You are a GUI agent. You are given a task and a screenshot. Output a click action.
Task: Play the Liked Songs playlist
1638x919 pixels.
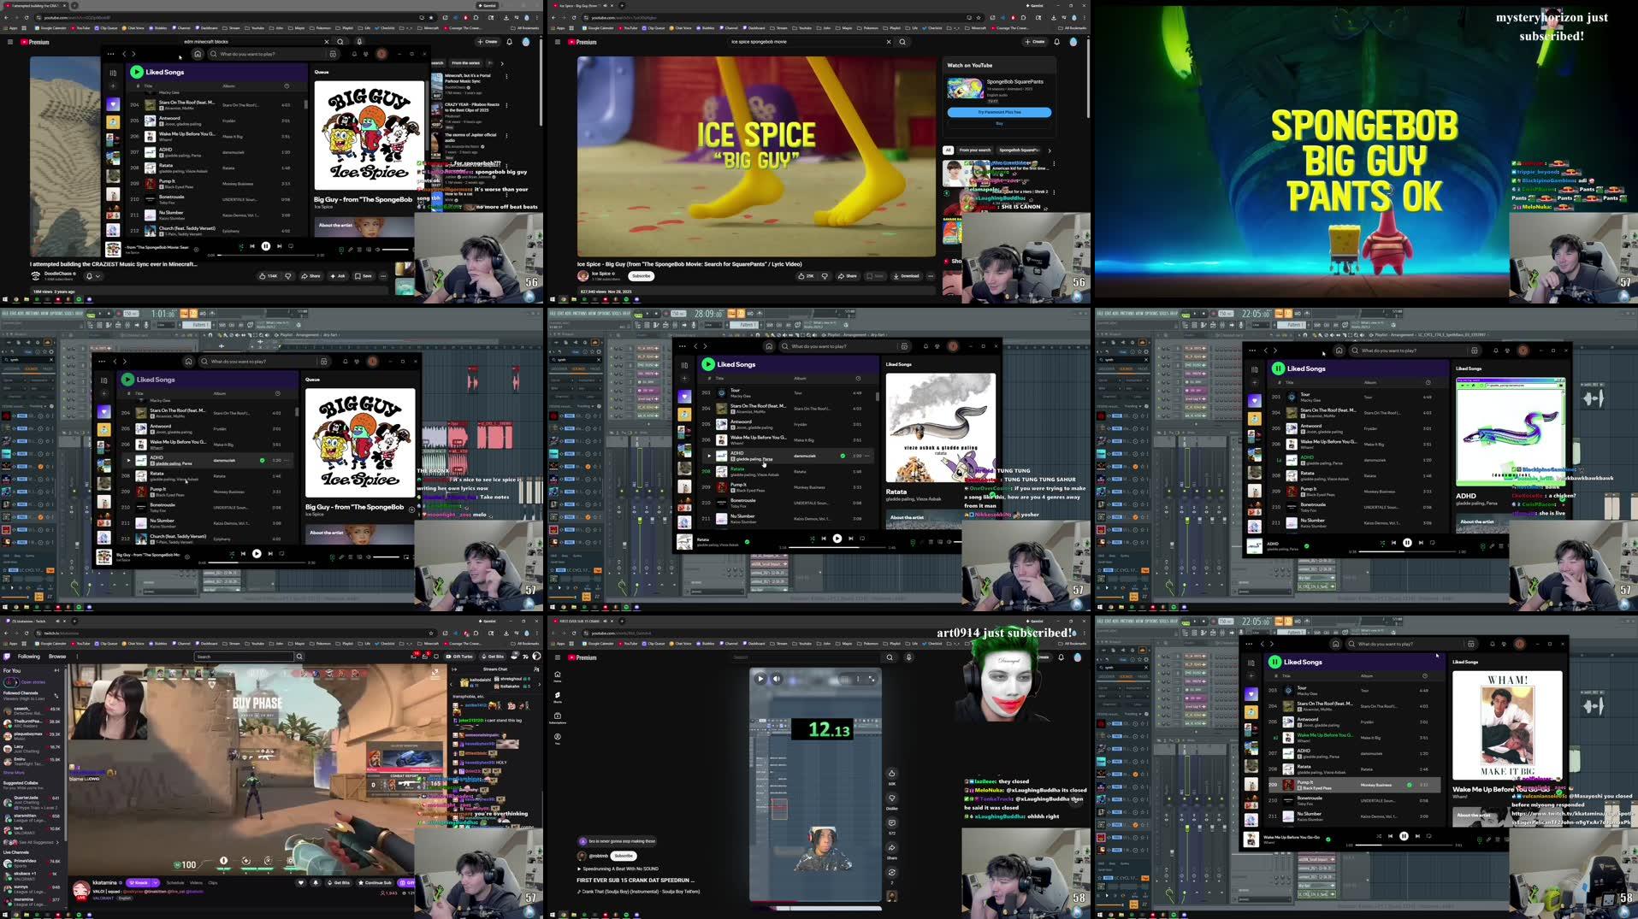pyautogui.click(x=137, y=72)
